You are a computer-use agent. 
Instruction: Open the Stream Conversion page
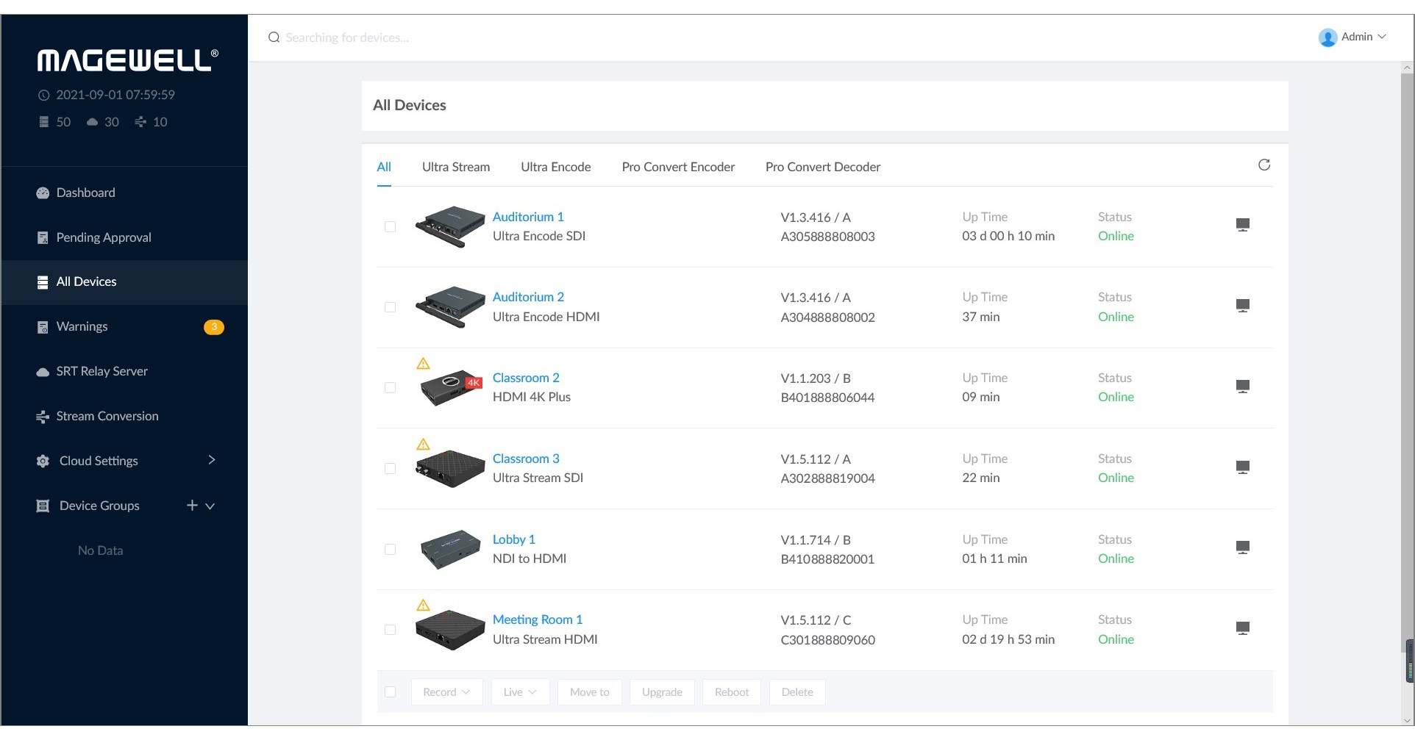pyautogui.click(x=107, y=416)
